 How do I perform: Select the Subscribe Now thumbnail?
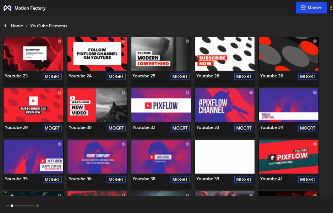click(225, 54)
